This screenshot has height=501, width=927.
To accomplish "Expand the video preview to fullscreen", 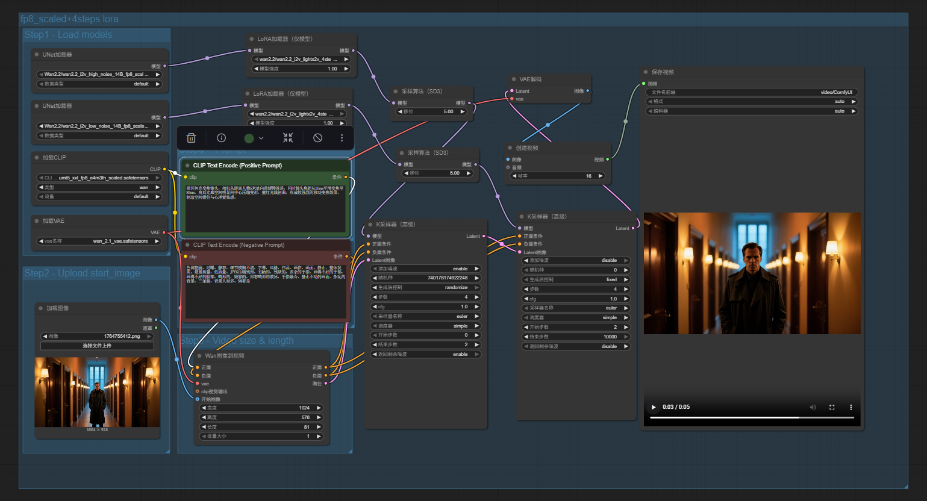I will point(832,407).
